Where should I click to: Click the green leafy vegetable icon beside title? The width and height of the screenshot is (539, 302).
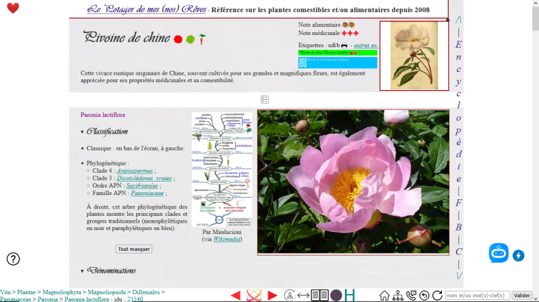(x=190, y=40)
